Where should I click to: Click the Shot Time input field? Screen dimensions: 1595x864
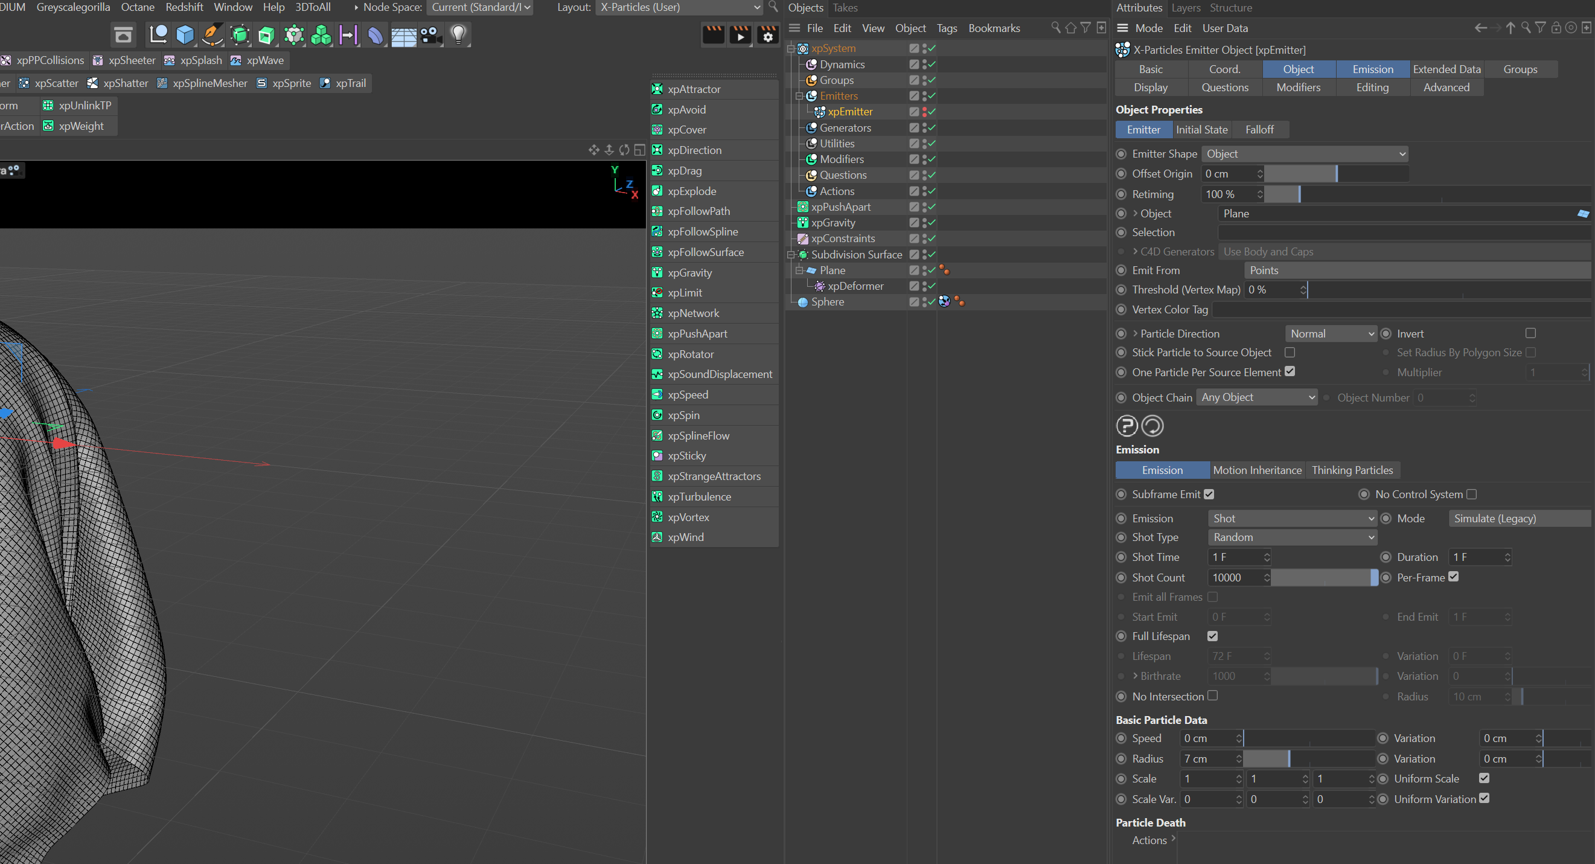1239,557
